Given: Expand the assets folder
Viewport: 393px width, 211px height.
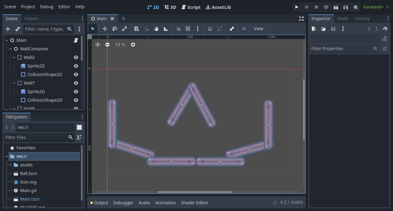Looking at the screenshot, I should [10, 165].
